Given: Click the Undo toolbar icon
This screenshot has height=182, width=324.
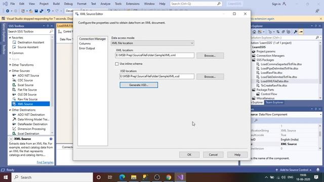Looking at the screenshot, I should pos(49,11).
